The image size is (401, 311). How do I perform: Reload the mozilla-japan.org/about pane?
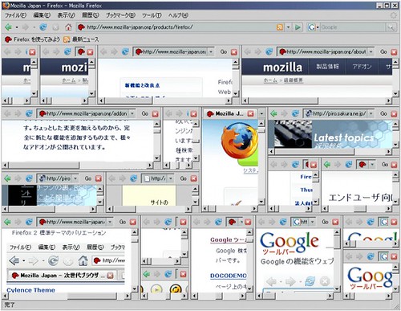point(269,51)
